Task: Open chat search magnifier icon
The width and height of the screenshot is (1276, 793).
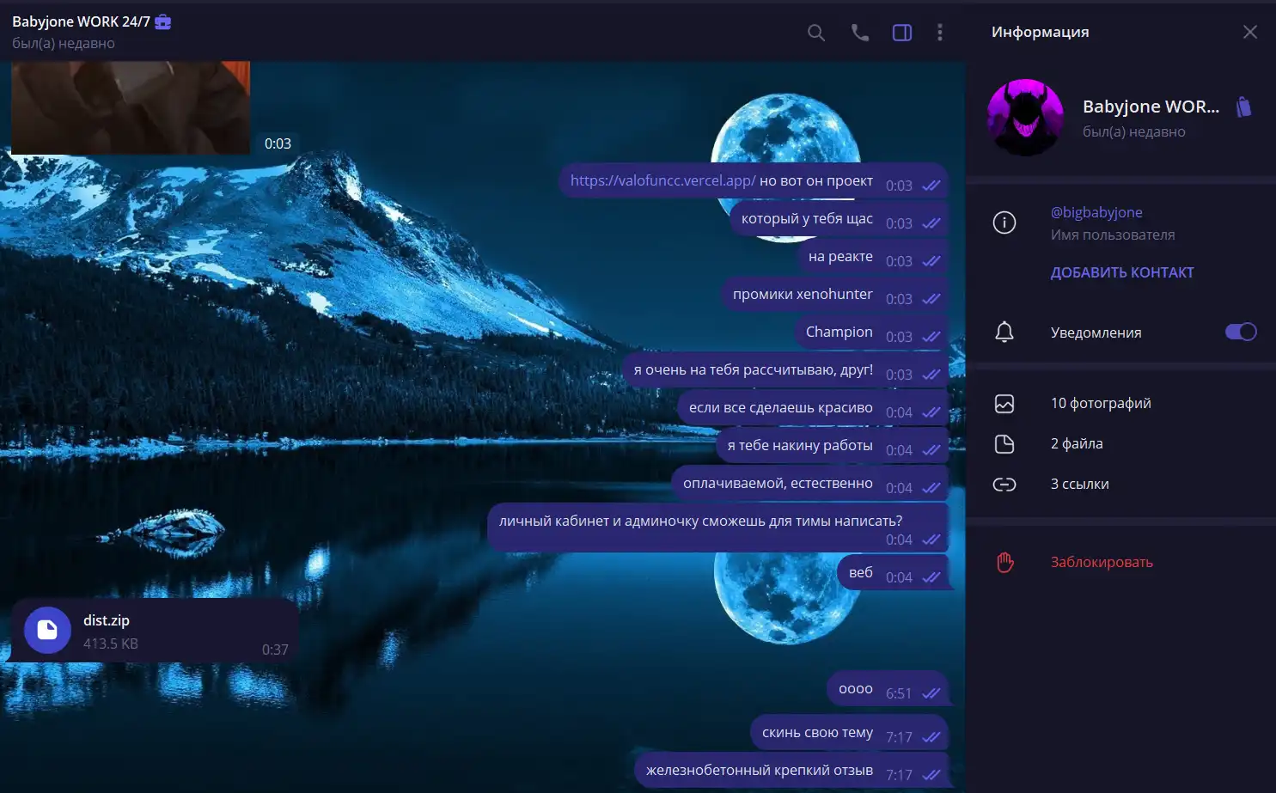Action: coord(816,33)
